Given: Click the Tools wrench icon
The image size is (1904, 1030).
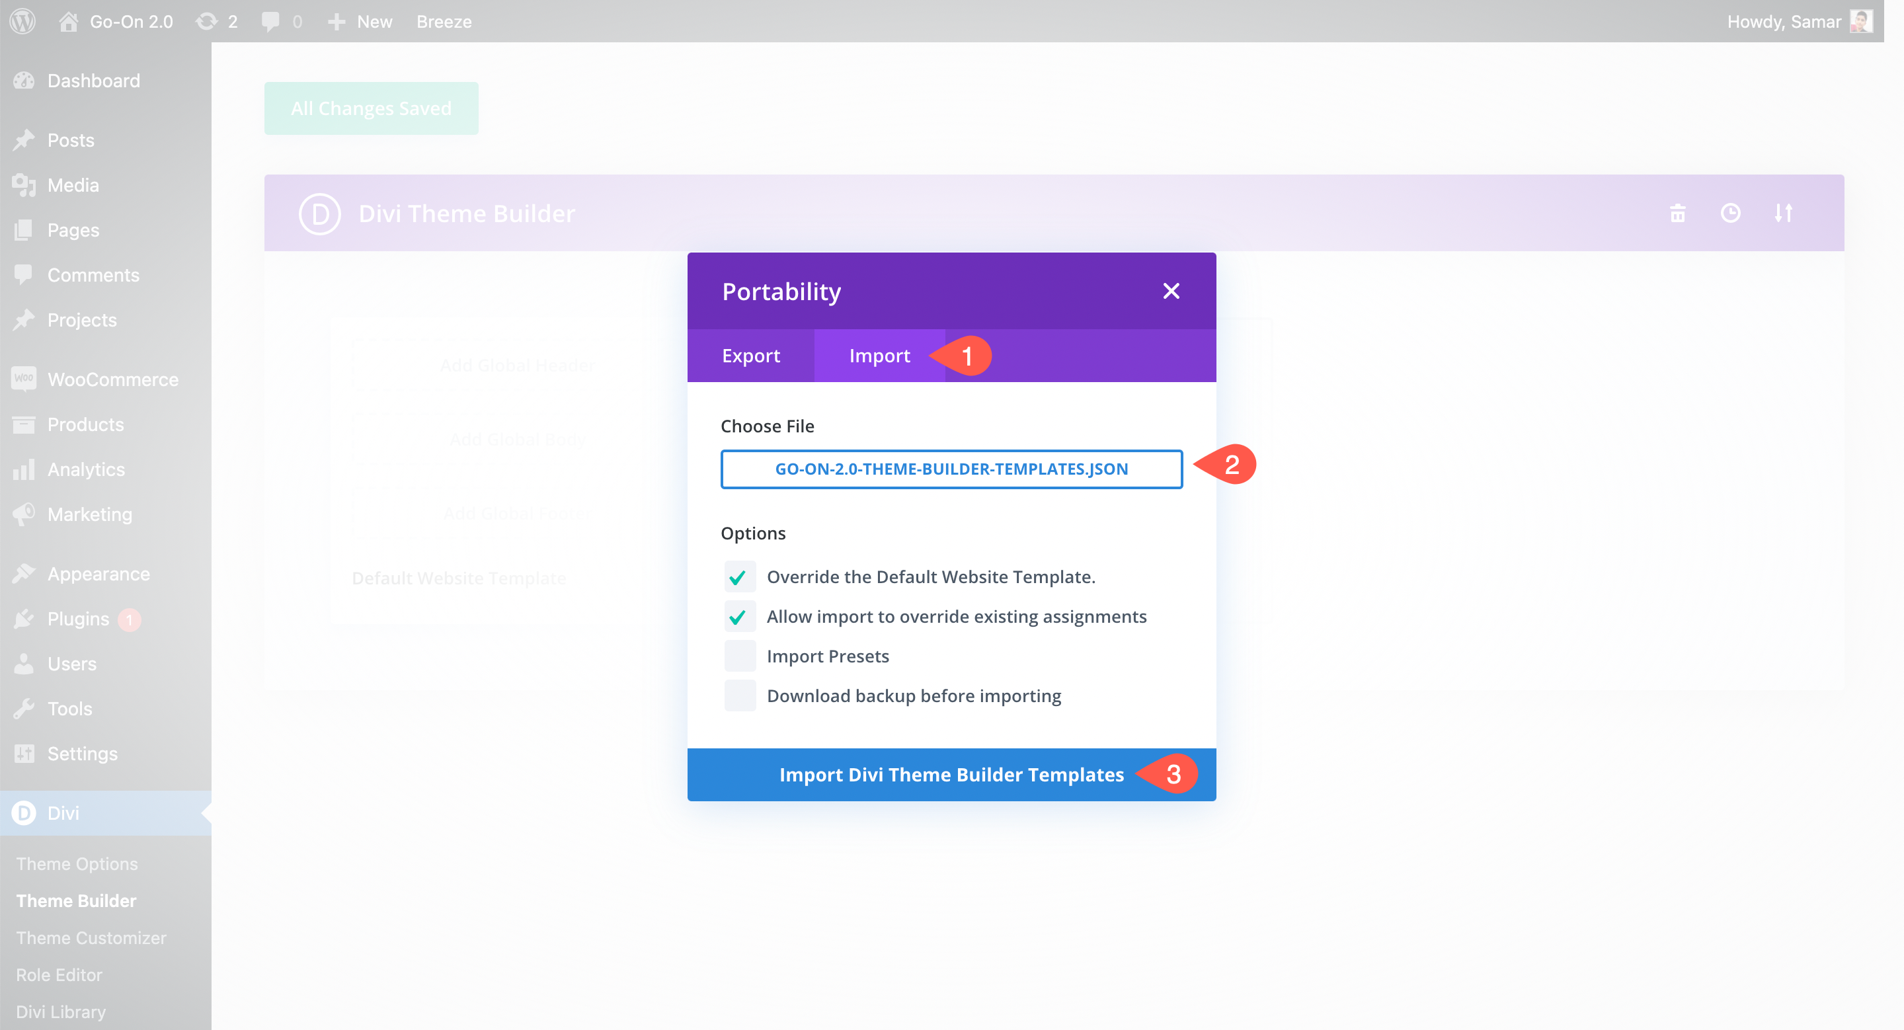Looking at the screenshot, I should point(24,709).
